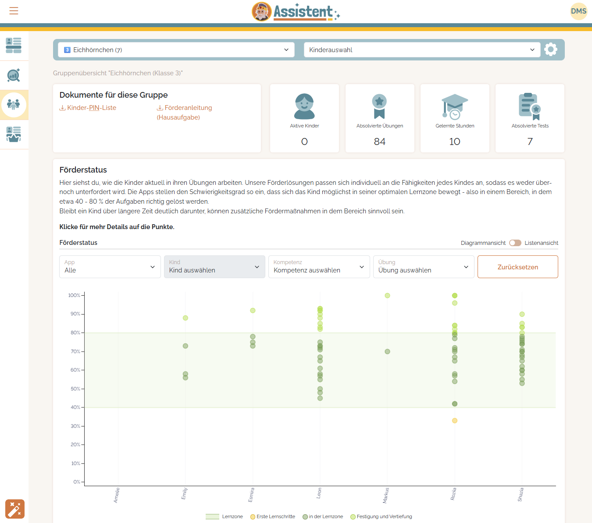Click the Zurücksetzen button
Image resolution: width=592 pixels, height=523 pixels.
[517, 267]
